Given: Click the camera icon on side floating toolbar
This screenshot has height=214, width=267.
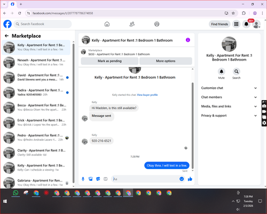Looking at the screenshot, I should click(264, 106).
